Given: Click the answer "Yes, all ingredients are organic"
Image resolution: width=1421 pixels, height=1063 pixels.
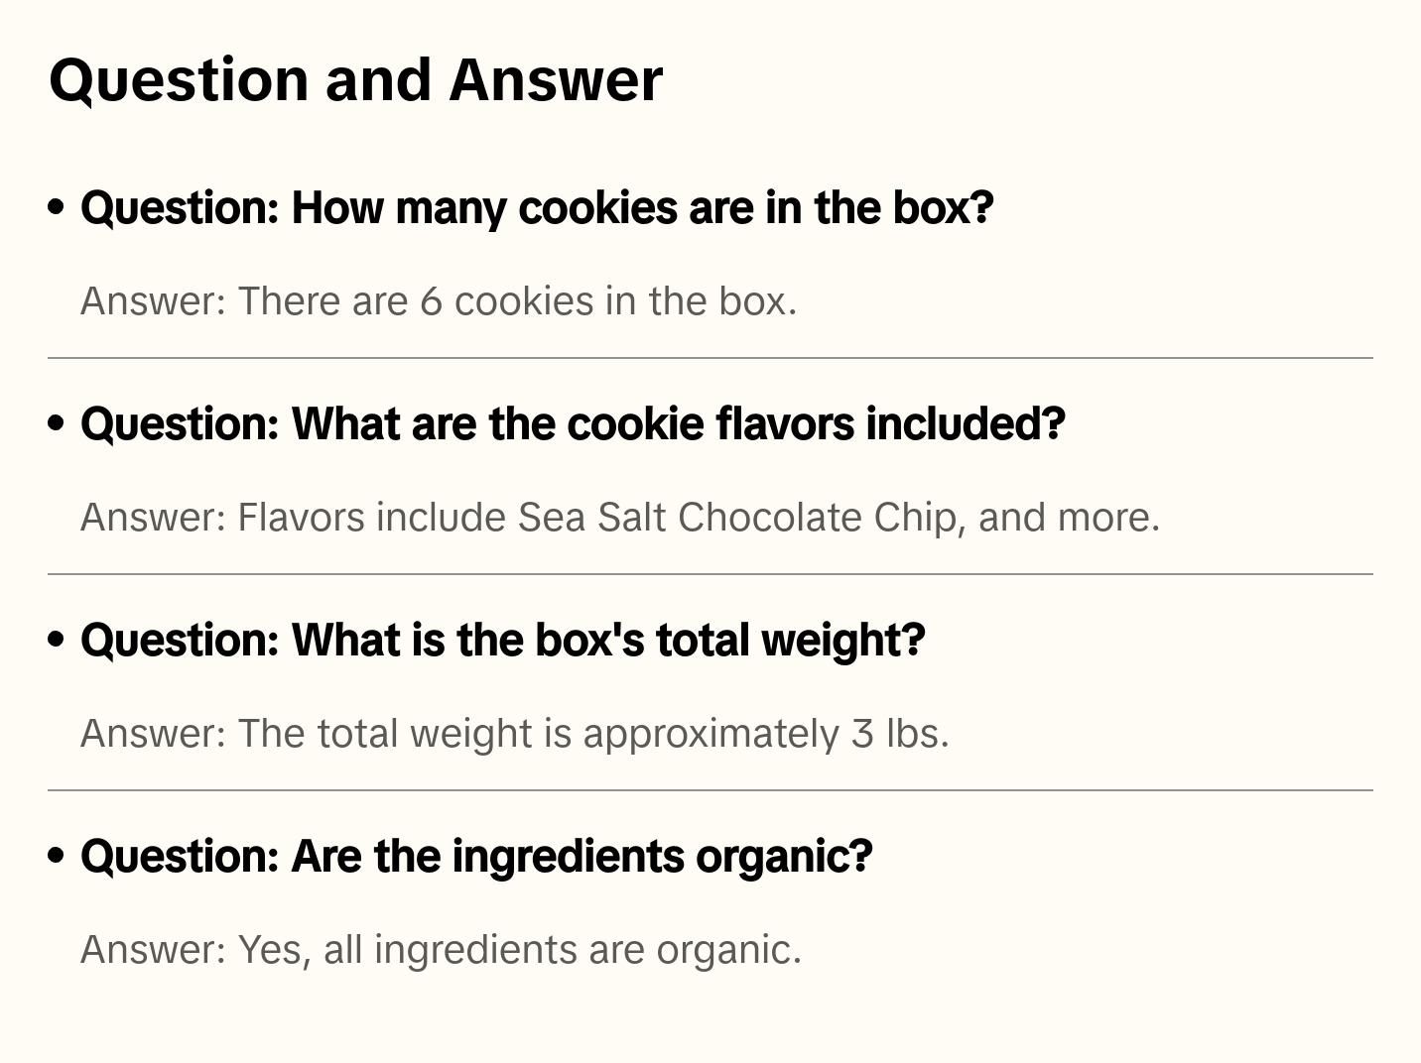Looking at the screenshot, I should [441, 950].
